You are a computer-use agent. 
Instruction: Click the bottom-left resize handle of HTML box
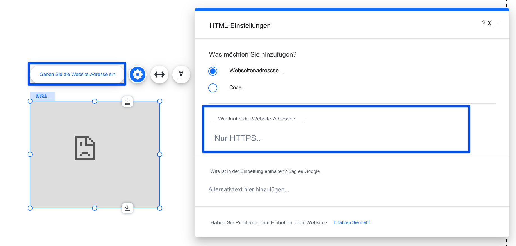tap(30, 208)
